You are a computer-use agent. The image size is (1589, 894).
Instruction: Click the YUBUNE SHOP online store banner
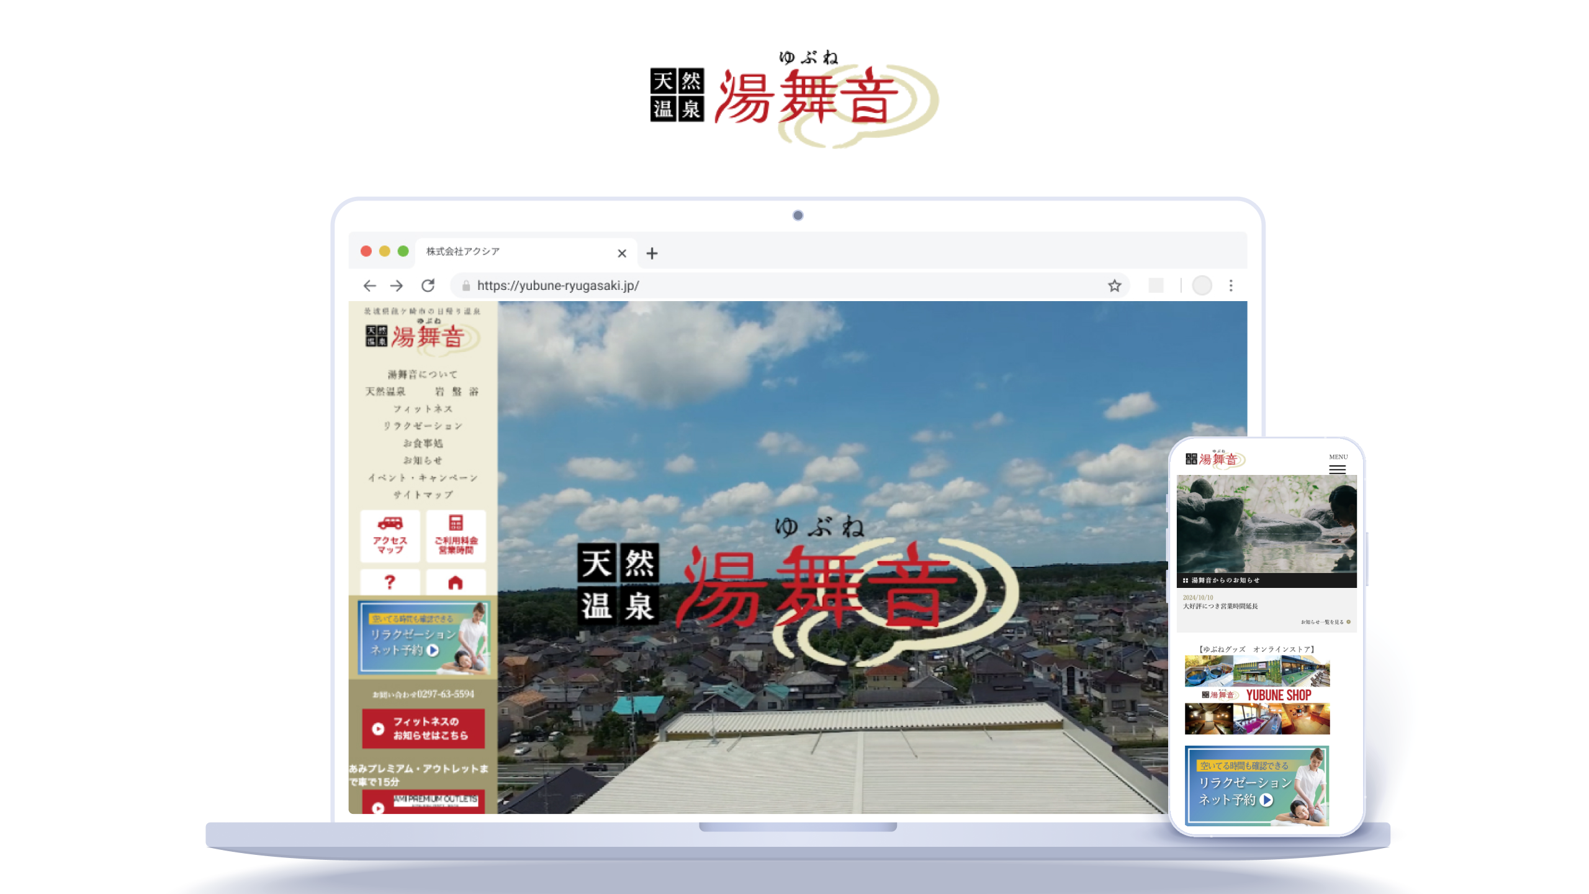click(x=1257, y=695)
